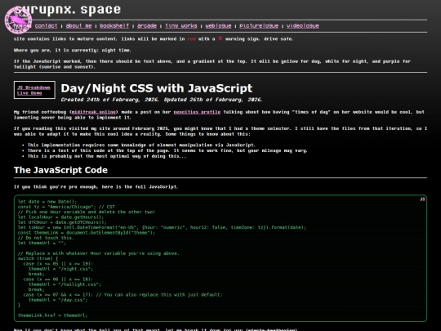Click The JavaScript Code heading
This screenshot has height=331, width=441.
pos(60,170)
